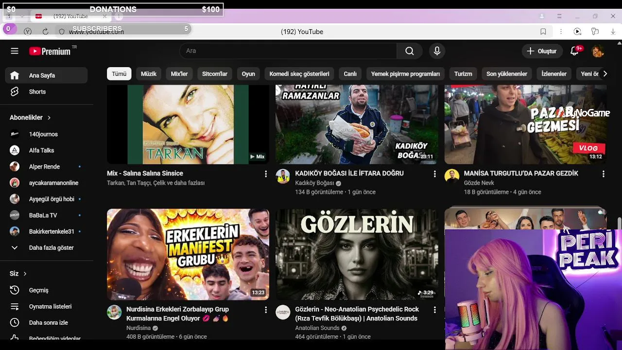The image size is (622, 350).
Task: Click Anatolian Sounds channel avatar
Action: [283, 312]
